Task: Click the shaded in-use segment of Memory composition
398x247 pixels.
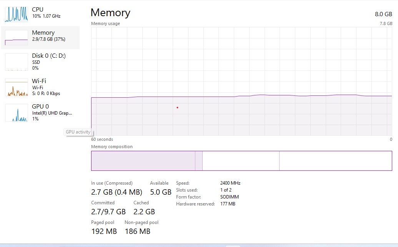Action: [x=143, y=161]
